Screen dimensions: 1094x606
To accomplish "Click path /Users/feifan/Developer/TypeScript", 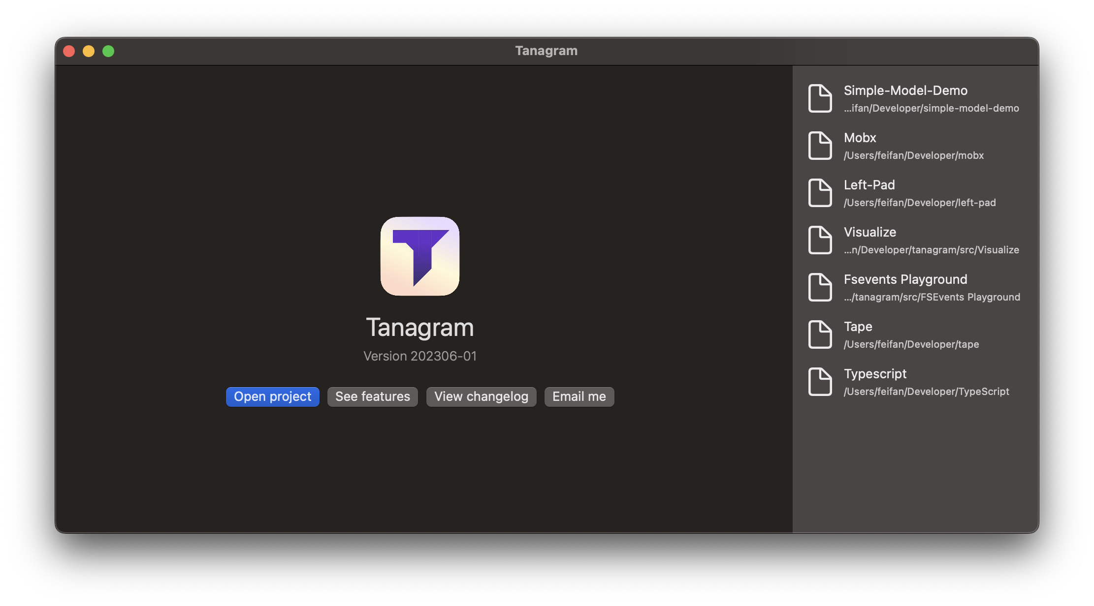I will pos(927,392).
